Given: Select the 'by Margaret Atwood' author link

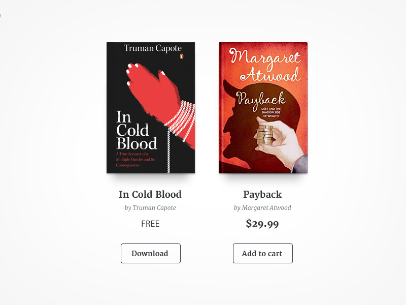Looking at the screenshot, I should [x=262, y=208].
